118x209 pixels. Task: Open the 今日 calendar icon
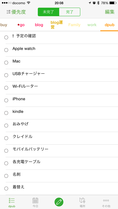[x=35, y=201]
